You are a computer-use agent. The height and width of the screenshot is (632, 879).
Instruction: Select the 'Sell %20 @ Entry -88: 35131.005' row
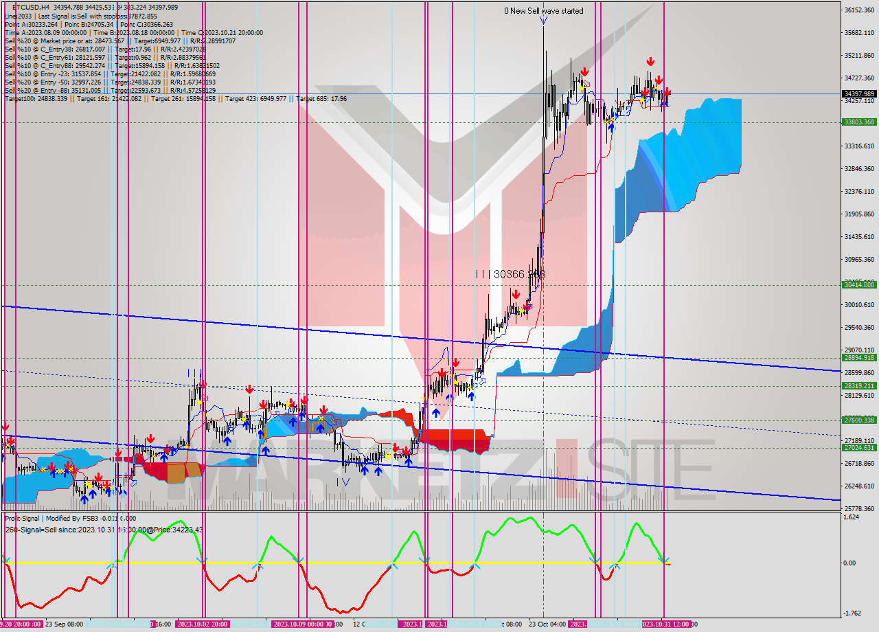tap(110, 91)
